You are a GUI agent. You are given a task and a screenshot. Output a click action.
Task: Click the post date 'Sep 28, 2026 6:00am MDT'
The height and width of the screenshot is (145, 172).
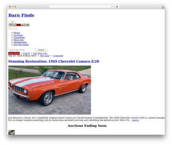pos(22,56)
